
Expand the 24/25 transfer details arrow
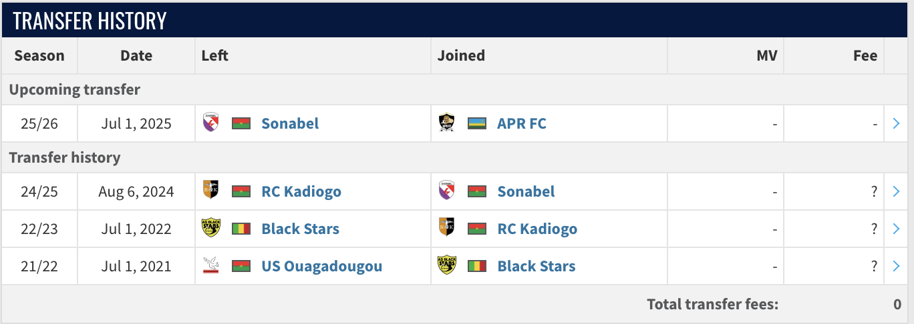[897, 191]
